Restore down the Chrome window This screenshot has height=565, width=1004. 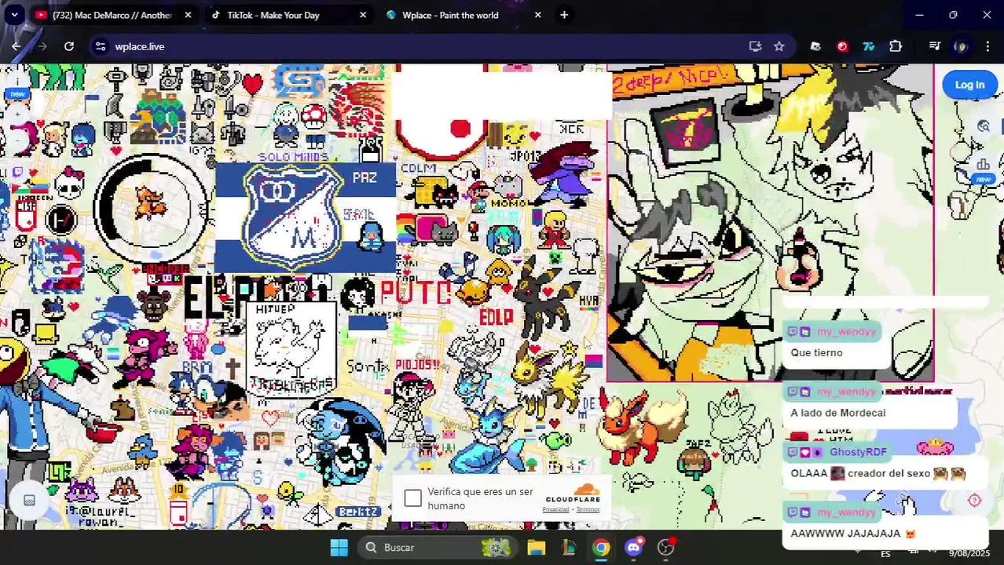pos(953,15)
